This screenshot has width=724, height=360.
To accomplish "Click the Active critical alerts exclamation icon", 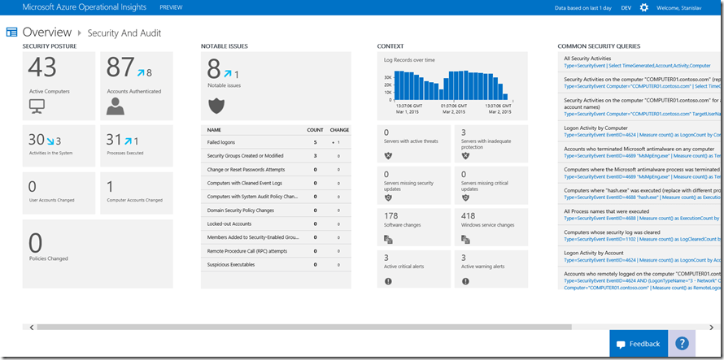I will click(387, 281).
